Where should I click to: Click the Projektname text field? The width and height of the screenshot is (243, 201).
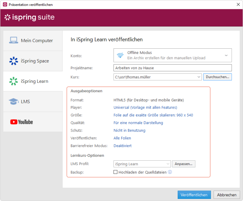(x=173, y=68)
